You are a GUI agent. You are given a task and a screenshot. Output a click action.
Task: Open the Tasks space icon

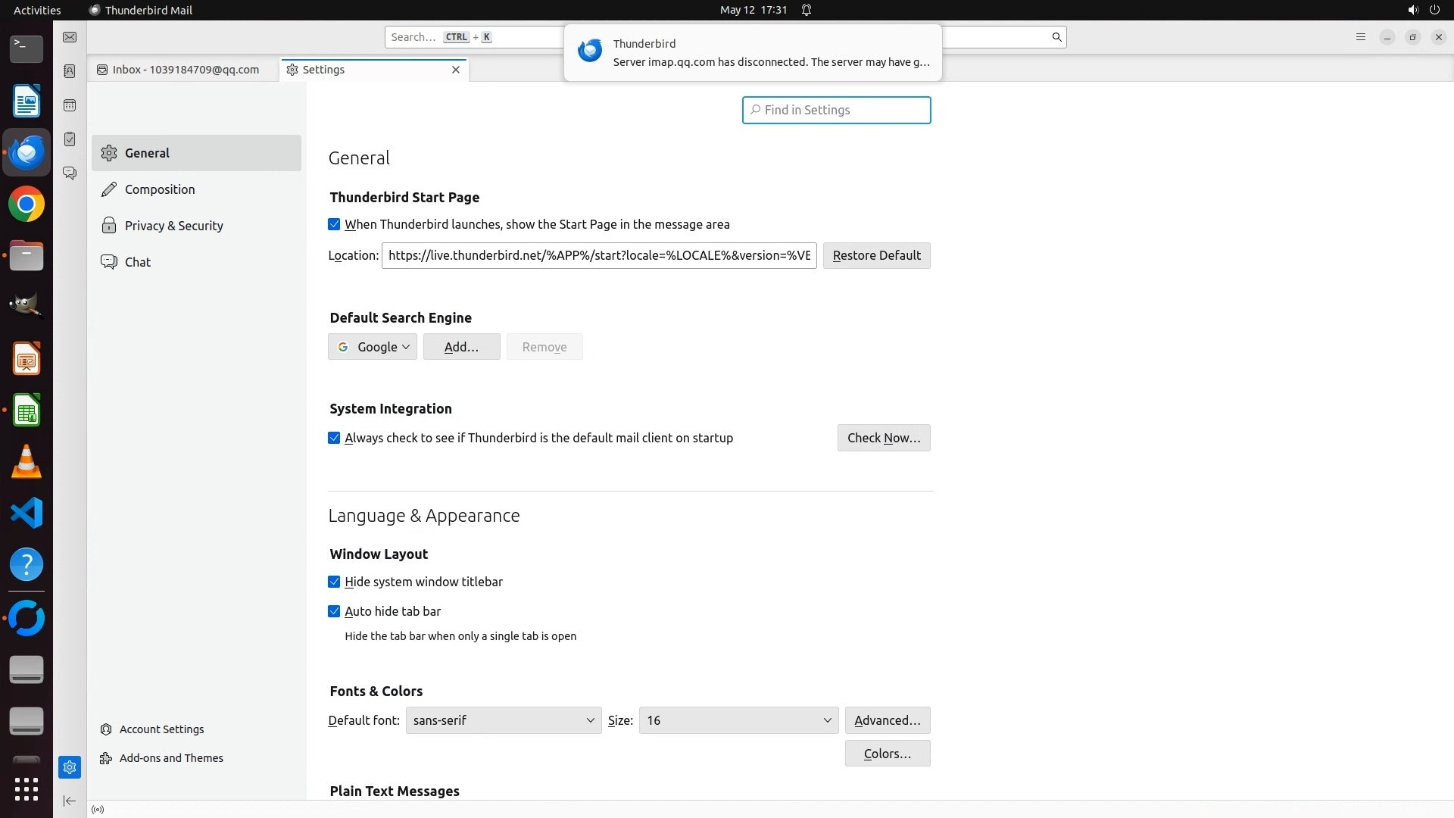tap(70, 139)
